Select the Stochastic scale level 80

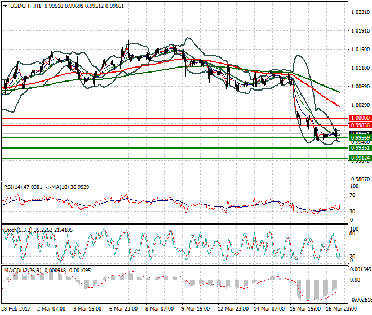pos(352,233)
